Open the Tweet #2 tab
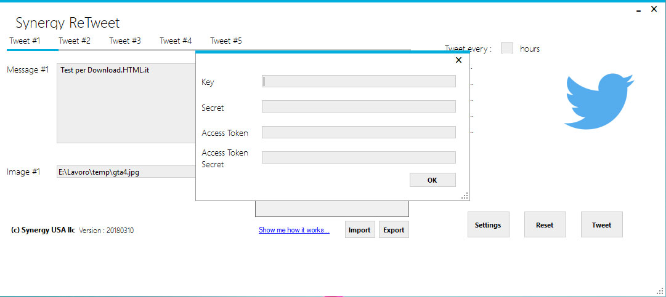The height and width of the screenshot is (297, 666). (x=75, y=41)
